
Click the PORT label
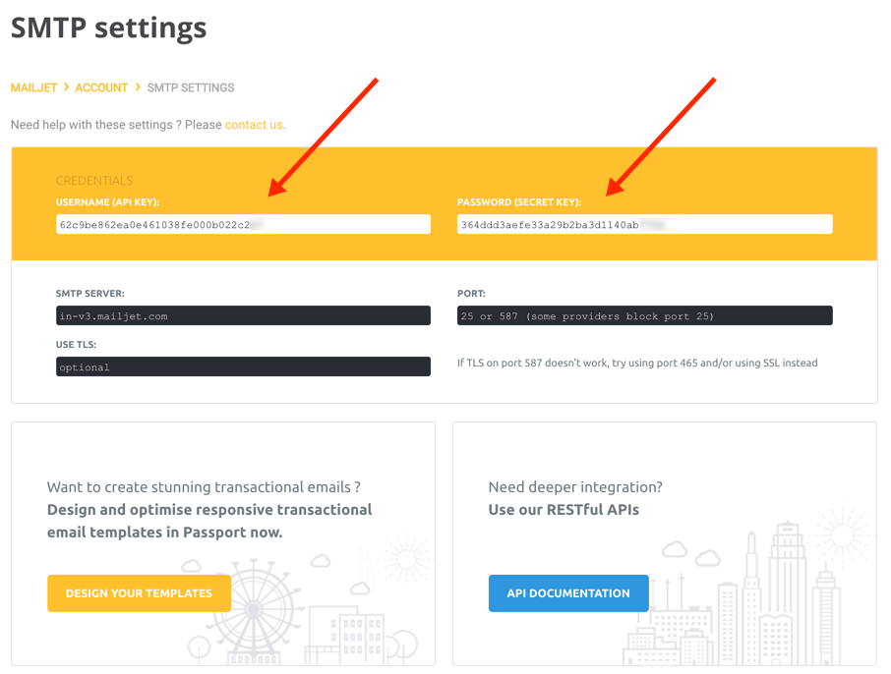coord(471,294)
